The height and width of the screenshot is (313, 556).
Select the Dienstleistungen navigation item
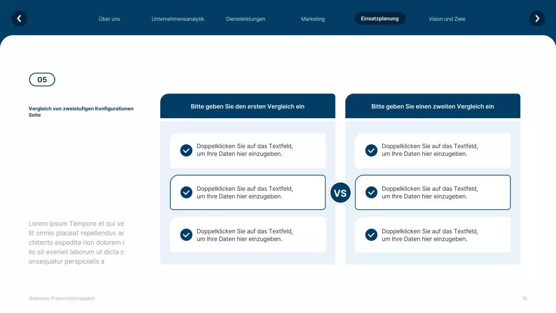click(x=245, y=19)
